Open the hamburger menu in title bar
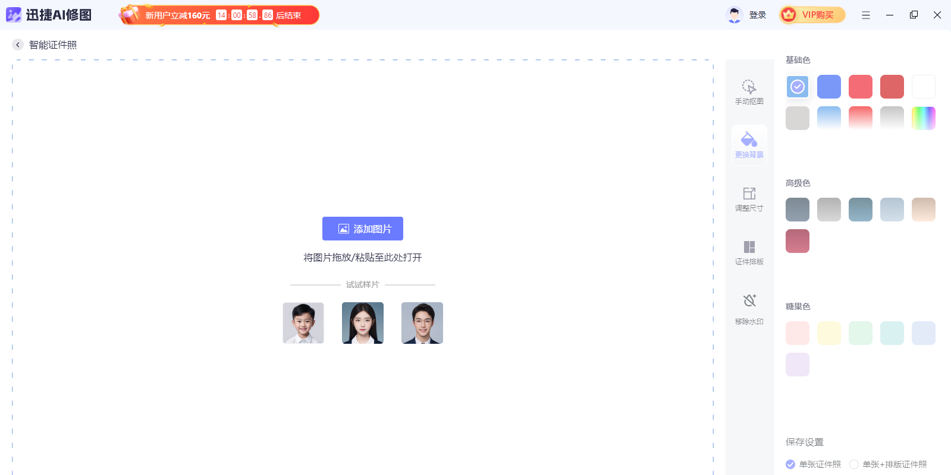 [865, 15]
